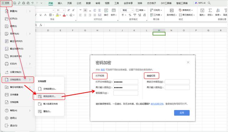The image size is (228, 132).
Task: Open the 工作表 dropdown
Action: (156, 15)
